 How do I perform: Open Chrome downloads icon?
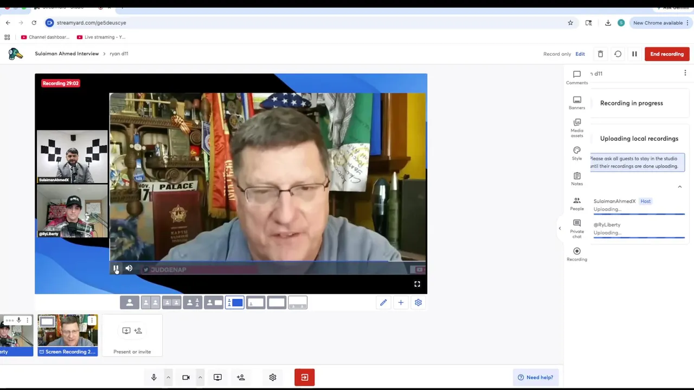[x=608, y=23]
